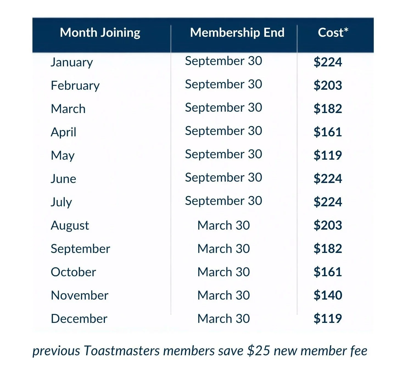The height and width of the screenshot is (375, 408).
Task: Click September 30 in the July row
Action: click(x=223, y=201)
